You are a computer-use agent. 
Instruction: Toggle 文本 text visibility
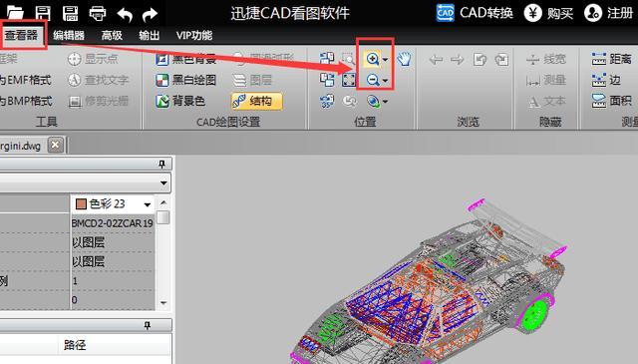(x=546, y=101)
